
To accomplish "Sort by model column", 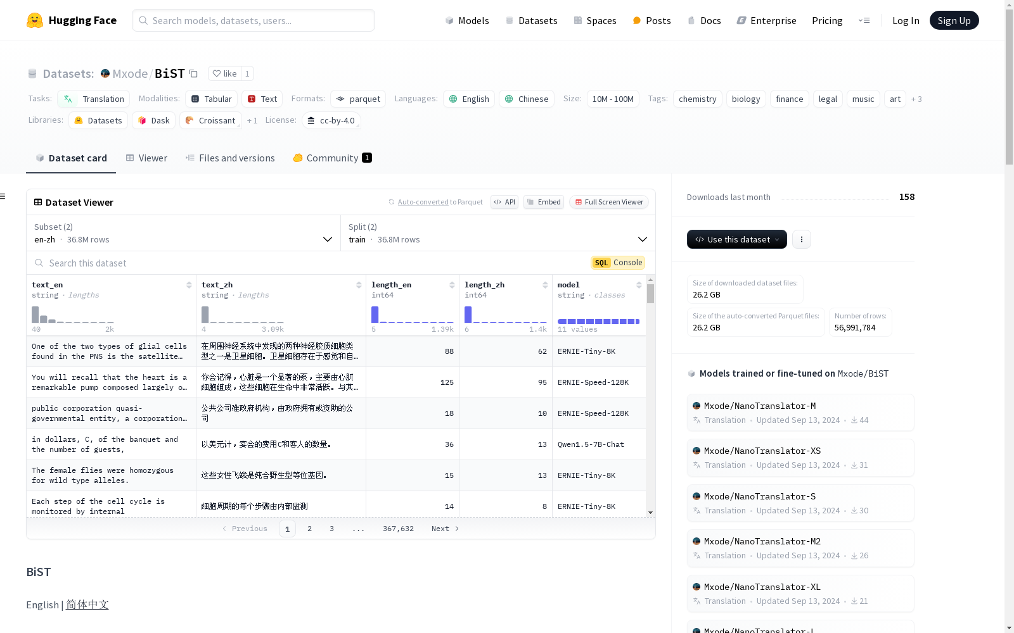I will tap(639, 285).
